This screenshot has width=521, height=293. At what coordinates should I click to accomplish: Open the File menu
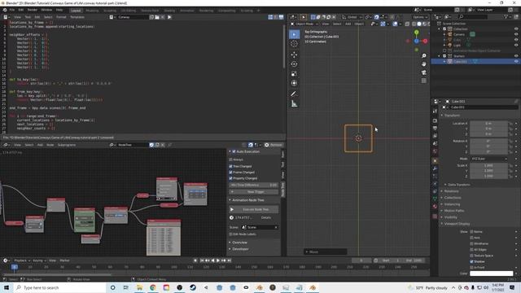coord(12,10)
